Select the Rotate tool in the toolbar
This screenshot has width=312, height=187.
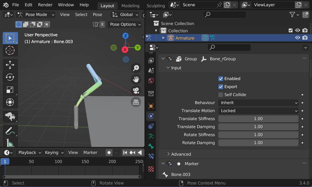[x=10, y=77]
